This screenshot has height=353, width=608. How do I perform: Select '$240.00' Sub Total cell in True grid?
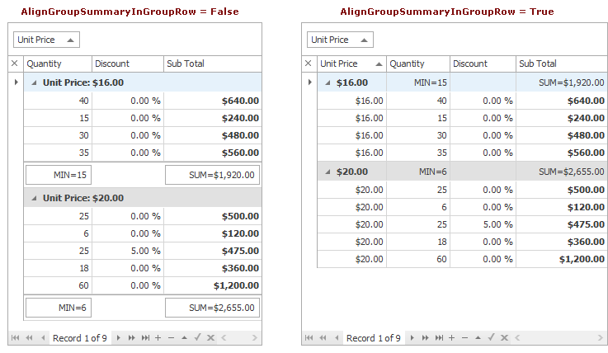pyautogui.click(x=562, y=118)
